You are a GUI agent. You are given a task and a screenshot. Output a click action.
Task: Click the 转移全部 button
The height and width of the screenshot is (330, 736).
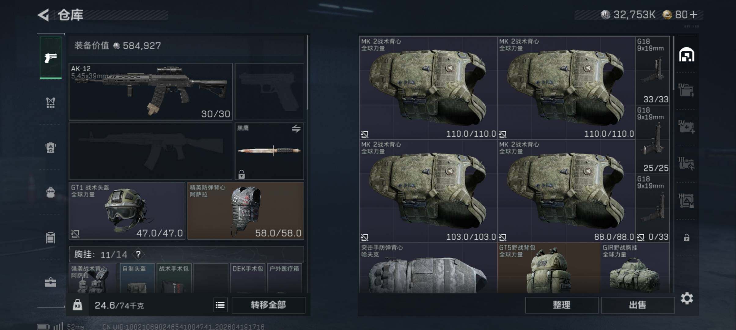(268, 305)
